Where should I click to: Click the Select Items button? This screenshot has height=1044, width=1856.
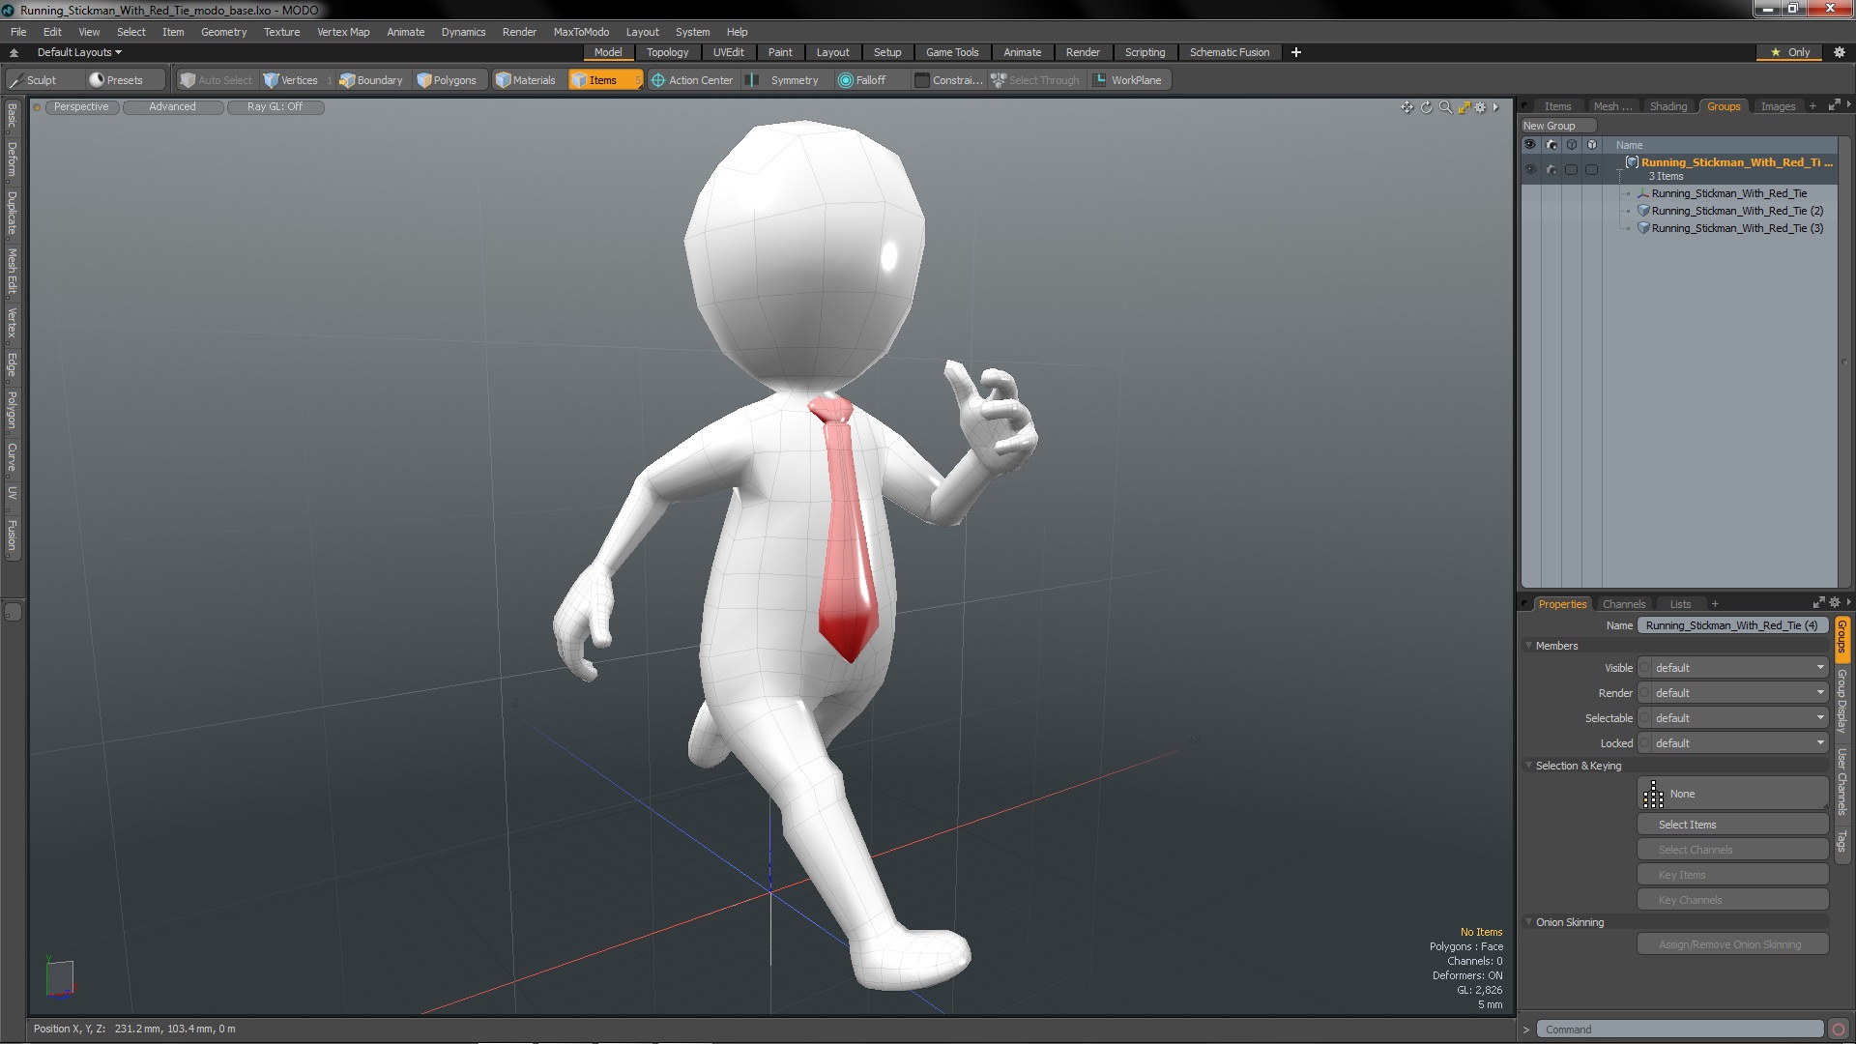click(1732, 825)
